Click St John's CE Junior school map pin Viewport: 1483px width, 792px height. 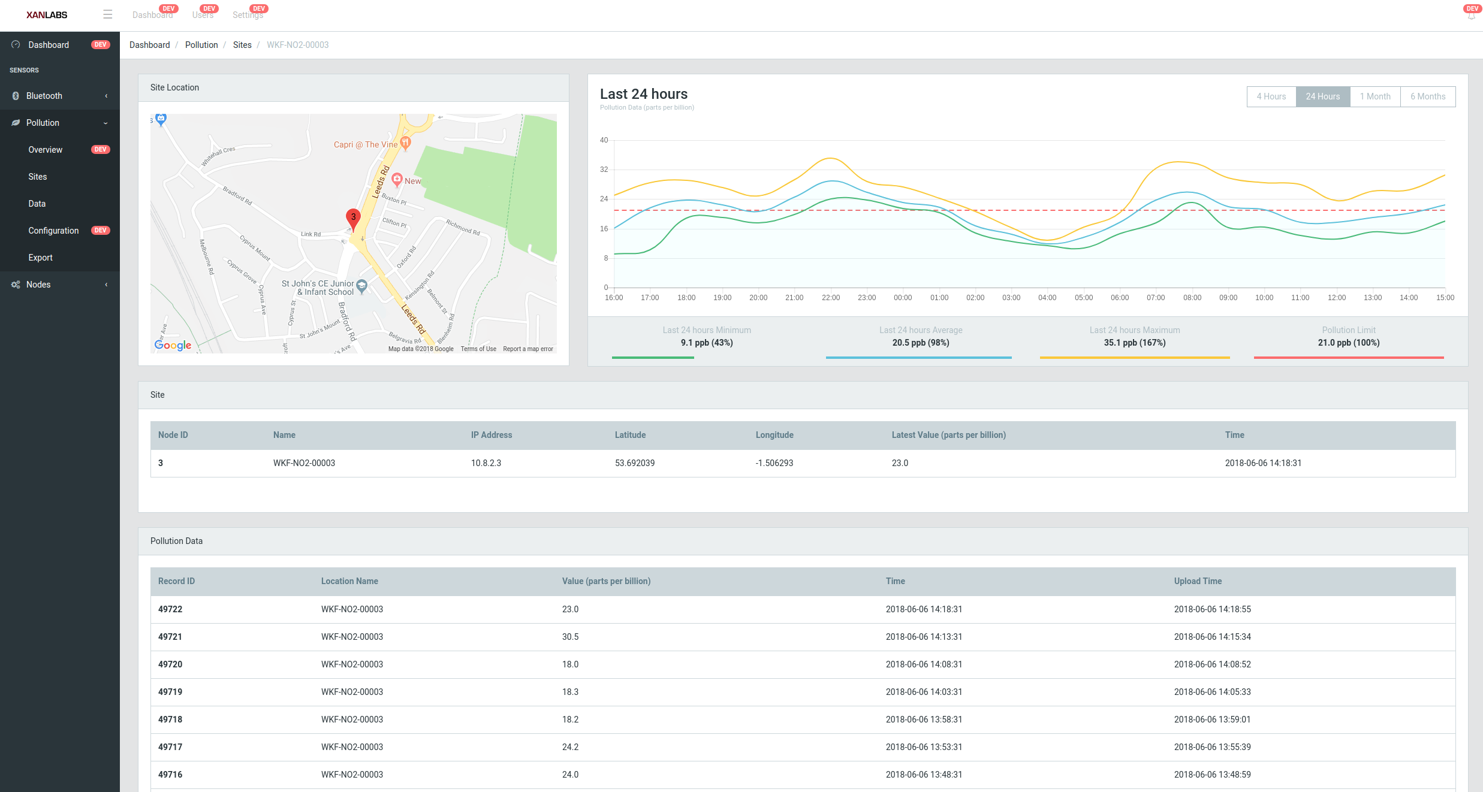click(361, 286)
